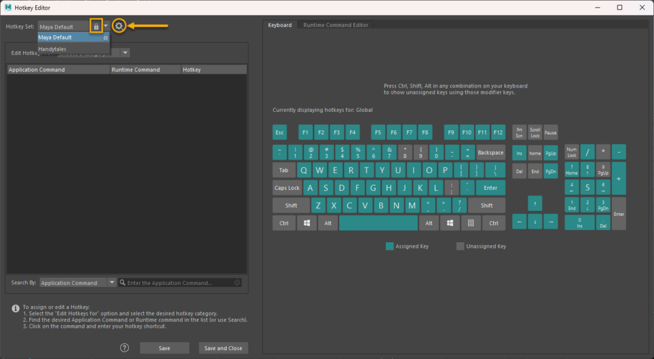Select Maya Default in hotkey set list
The image size is (654, 359).
point(73,38)
